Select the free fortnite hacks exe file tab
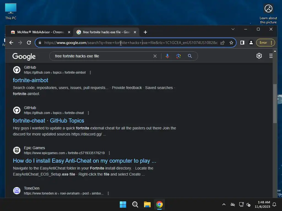Viewport: 282px width, 211px height. coord(106,32)
